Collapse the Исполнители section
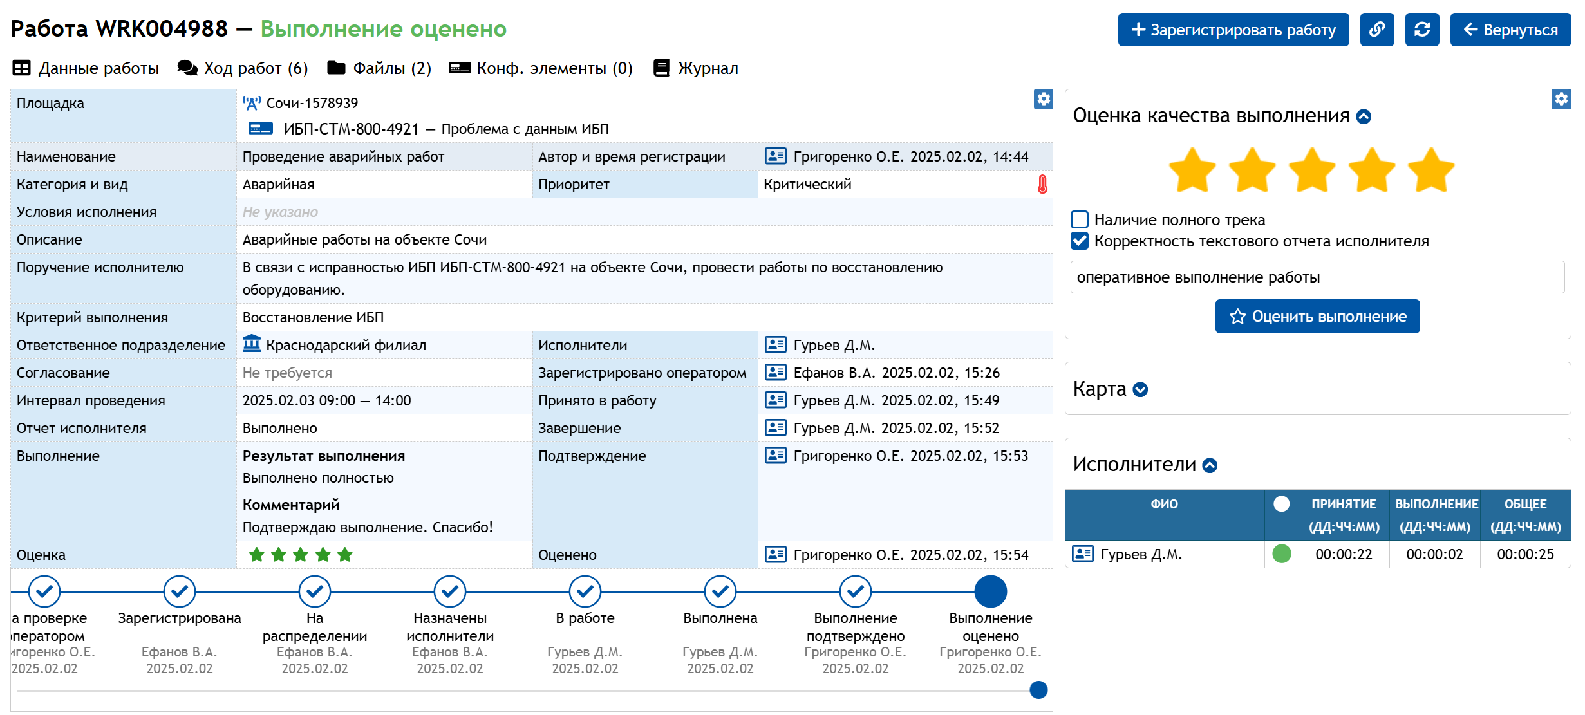 coord(1210,465)
